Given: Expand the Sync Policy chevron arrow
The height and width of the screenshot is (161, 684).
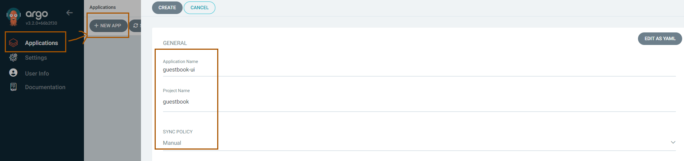Looking at the screenshot, I should pyautogui.click(x=673, y=142).
